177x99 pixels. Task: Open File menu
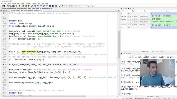2,3
